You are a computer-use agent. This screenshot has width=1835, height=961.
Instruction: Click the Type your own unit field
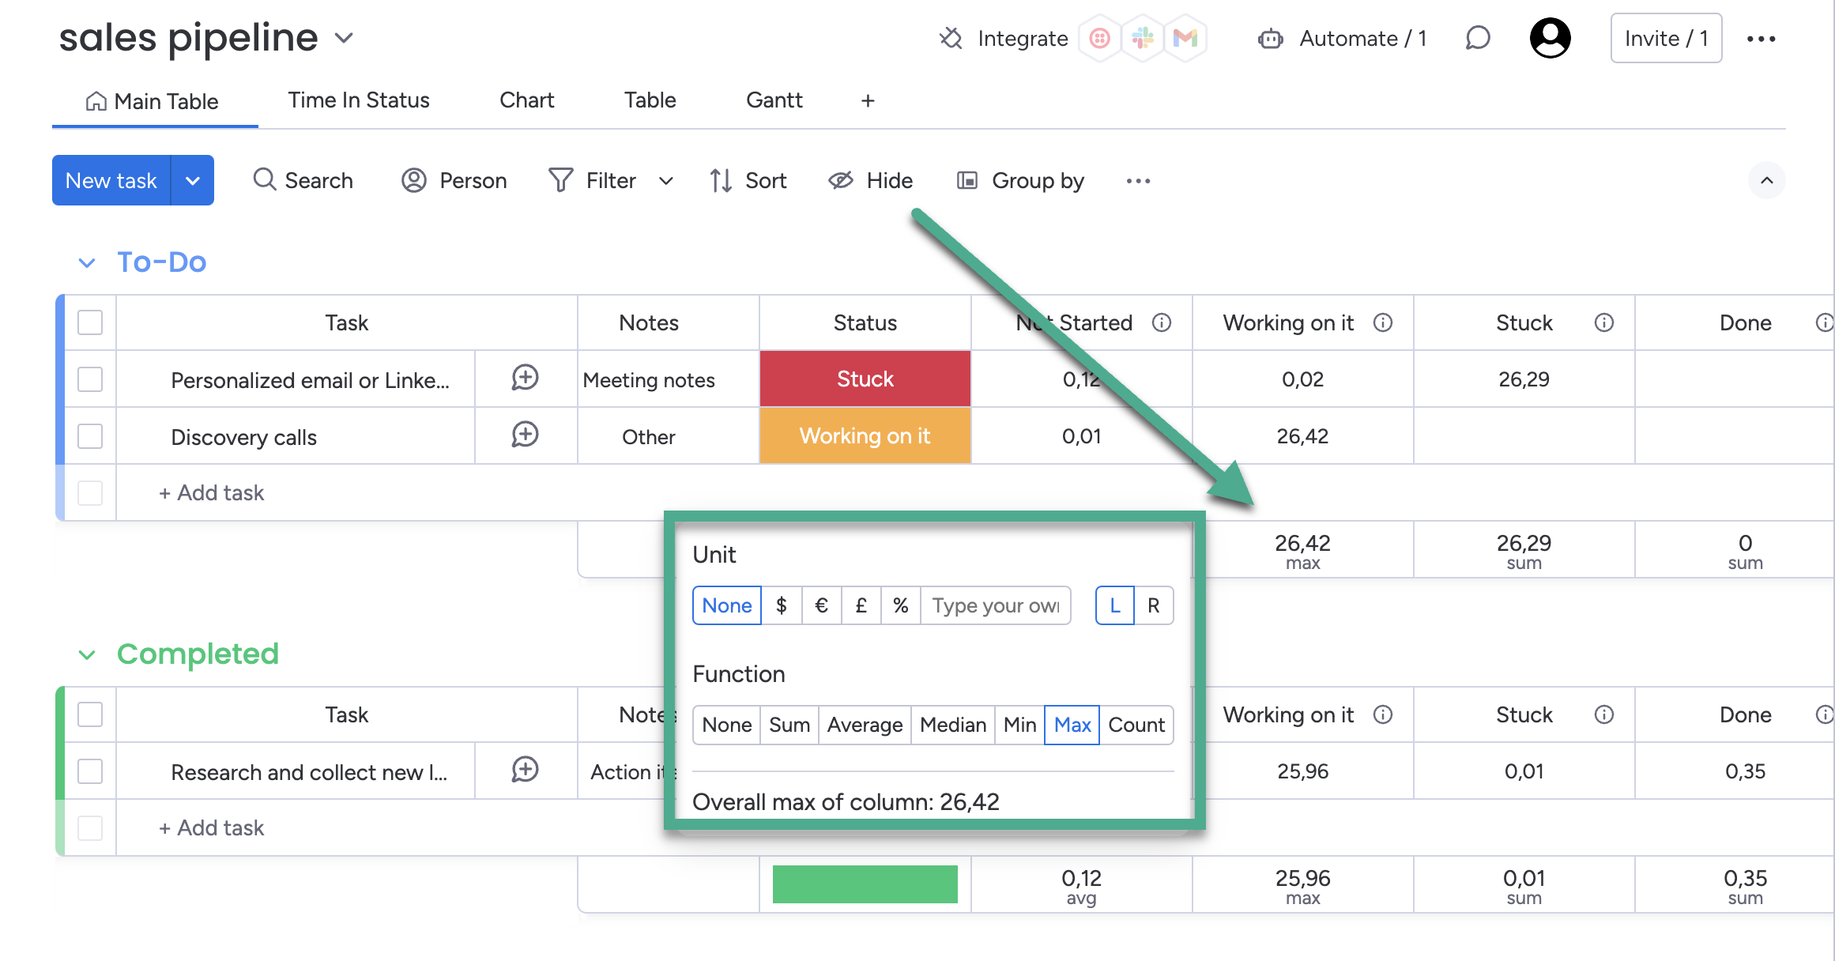[995, 605]
